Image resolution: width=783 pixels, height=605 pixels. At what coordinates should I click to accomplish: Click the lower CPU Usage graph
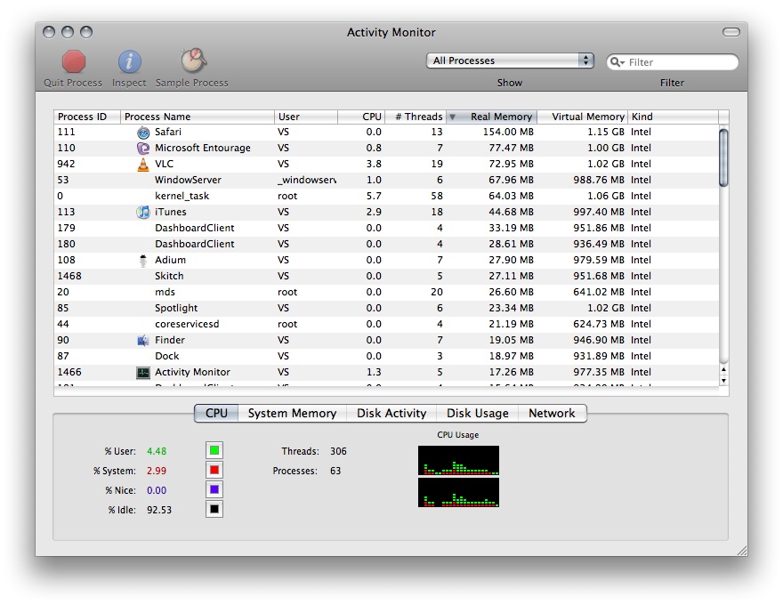(x=458, y=493)
